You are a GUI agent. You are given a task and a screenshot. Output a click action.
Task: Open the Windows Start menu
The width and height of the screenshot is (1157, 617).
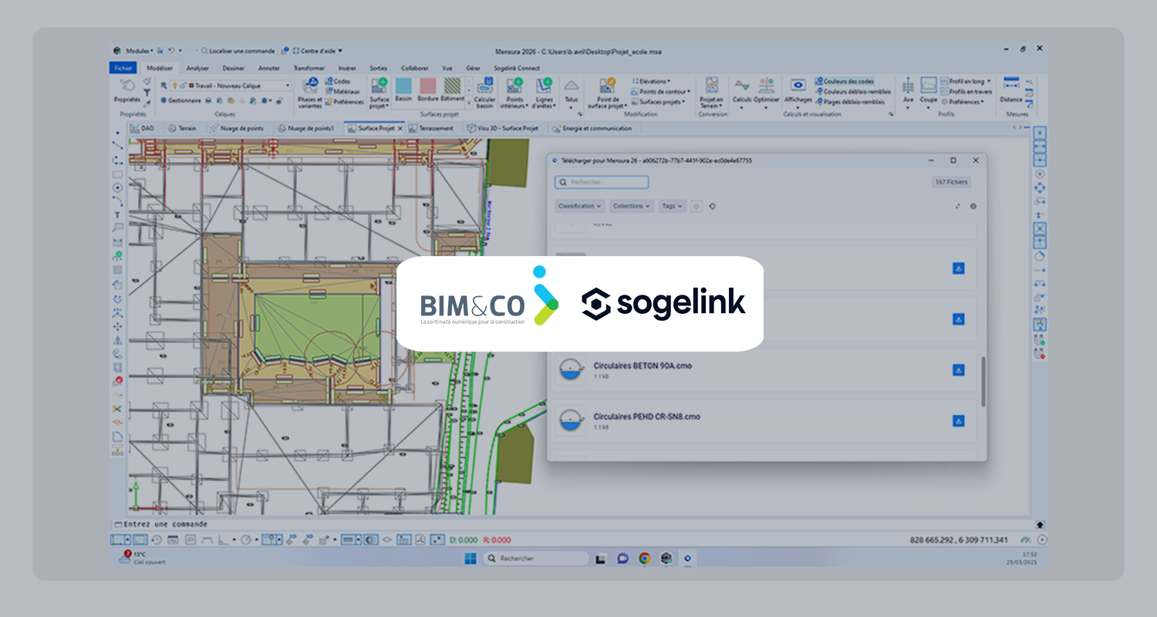470,558
